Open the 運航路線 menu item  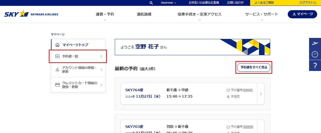click(x=144, y=14)
